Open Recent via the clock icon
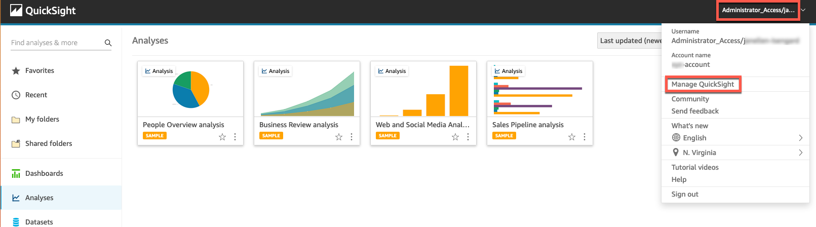 pyautogui.click(x=16, y=95)
